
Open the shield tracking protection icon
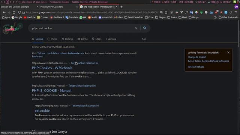[19, 12]
